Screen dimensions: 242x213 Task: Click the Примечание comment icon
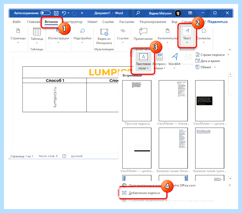143,31
